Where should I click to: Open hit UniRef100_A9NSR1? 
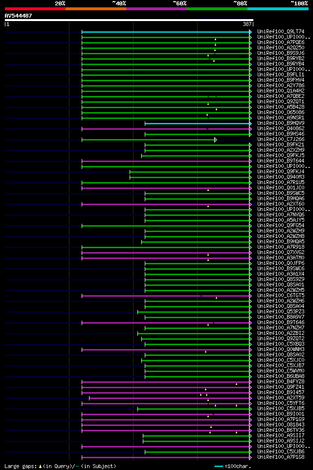[x=281, y=118]
